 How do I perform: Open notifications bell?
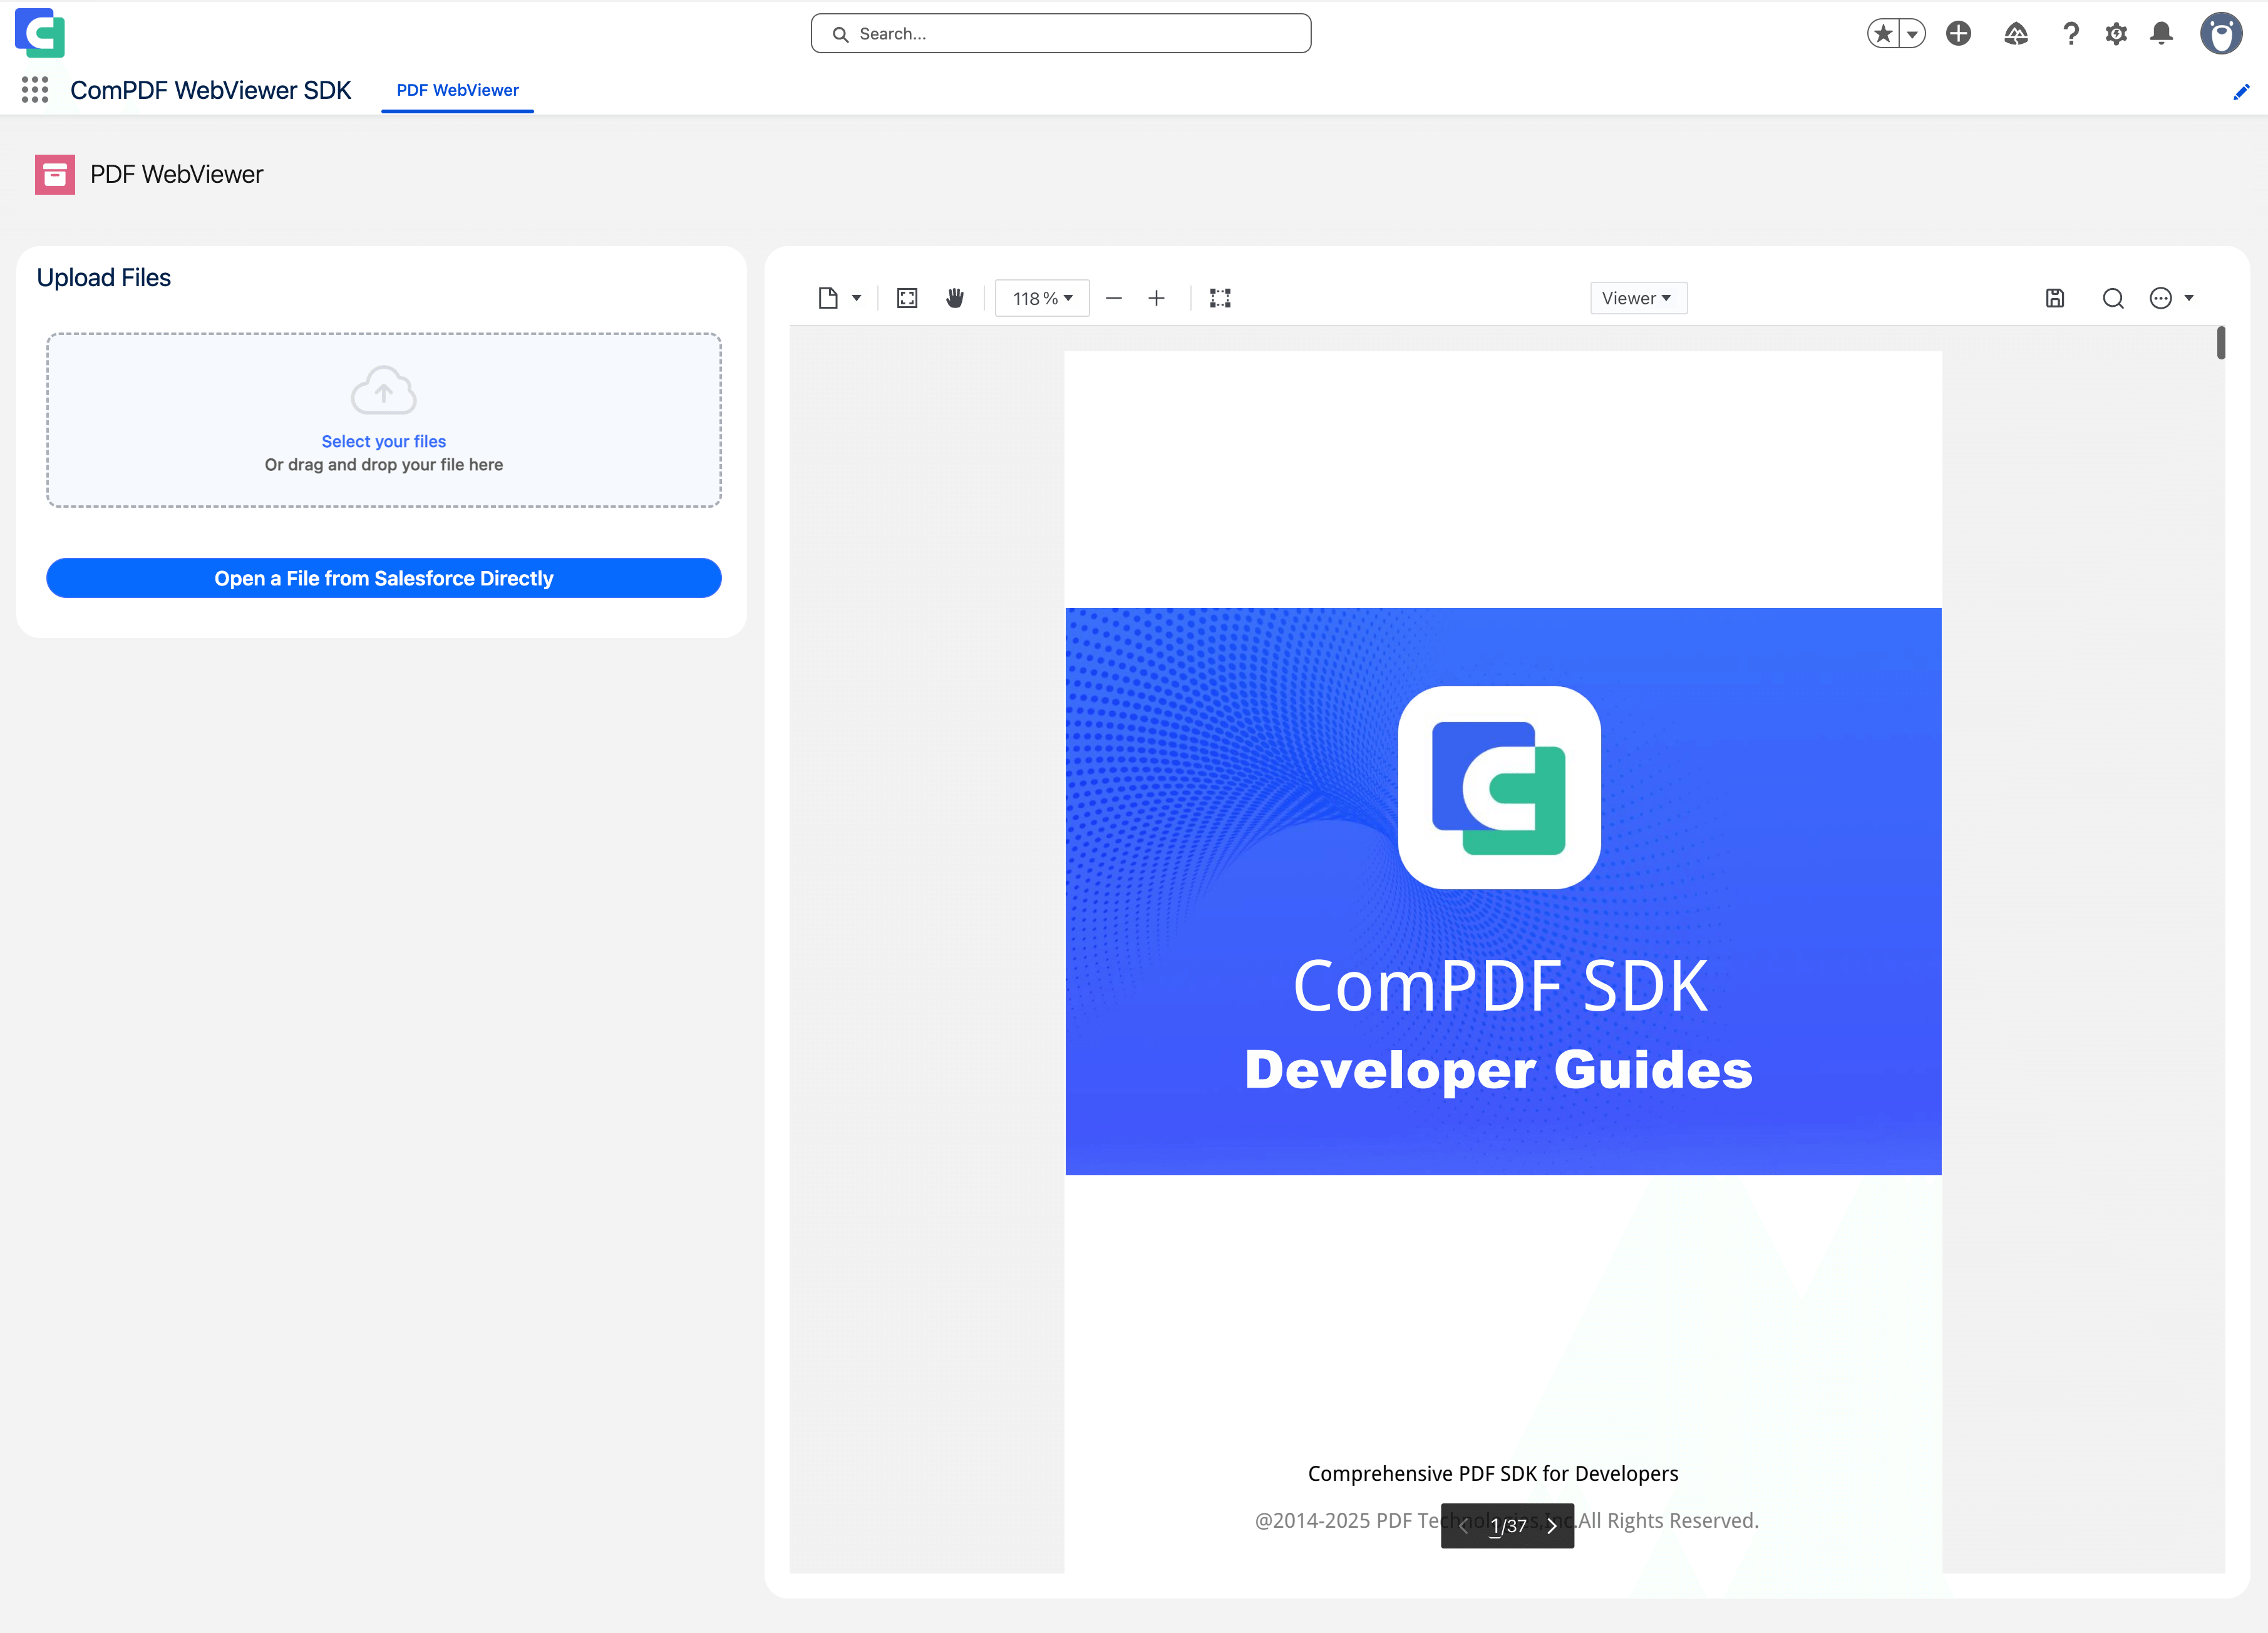pyautogui.click(x=2161, y=33)
